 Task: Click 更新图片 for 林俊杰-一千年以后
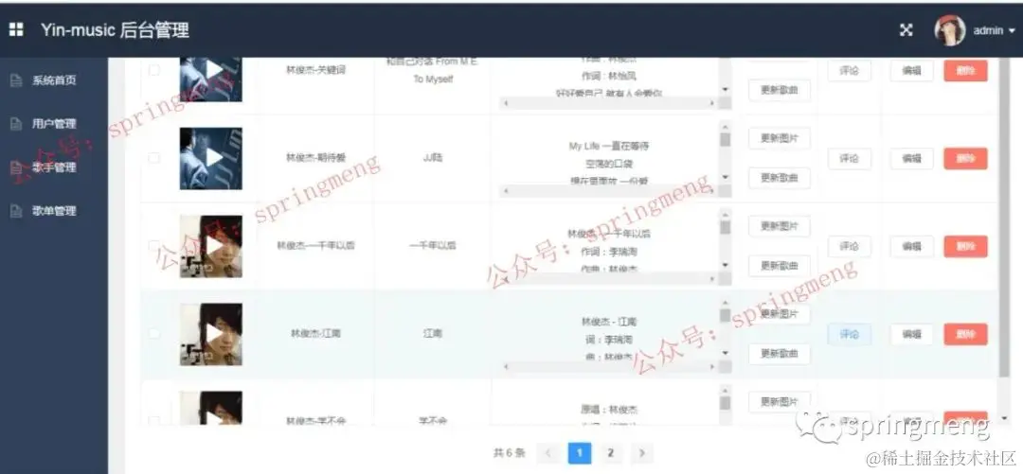(x=779, y=226)
